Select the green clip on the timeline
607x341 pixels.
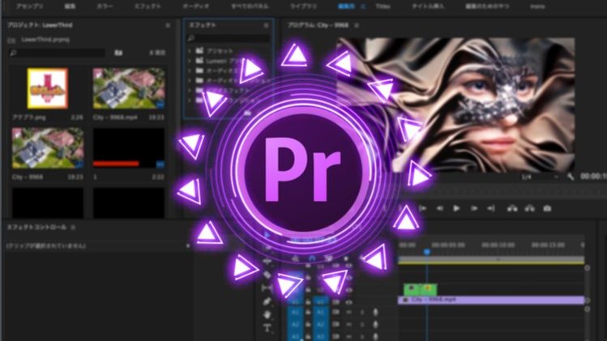(x=421, y=288)
